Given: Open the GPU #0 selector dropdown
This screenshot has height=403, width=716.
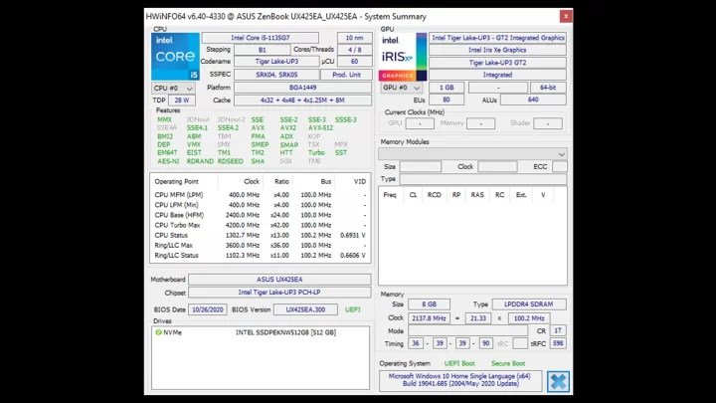Looking at the screenshot, I should pyautogui.click(x=403, y=88).
